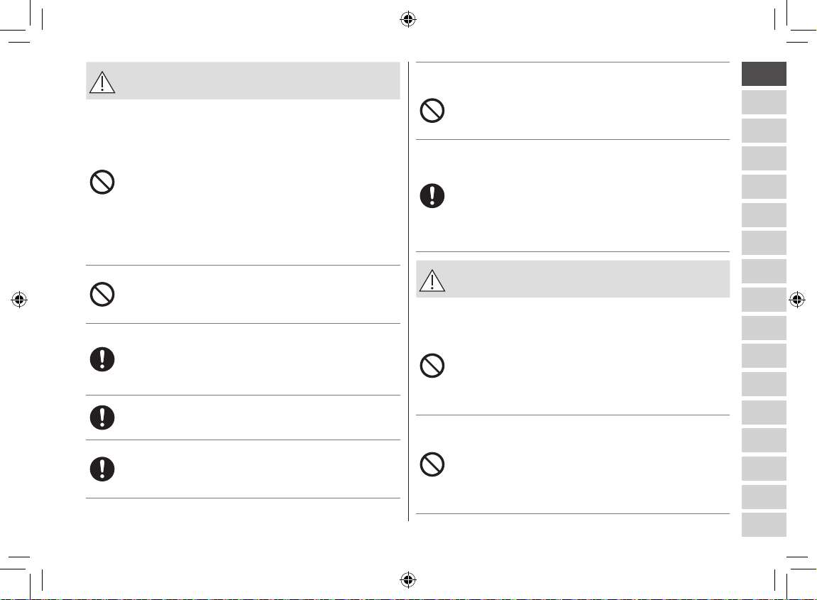Image resolution: width=817 pixels, height=600 pixels.
Task: Click bottommost prohibition symbol in right column
Action: point(432,464)
